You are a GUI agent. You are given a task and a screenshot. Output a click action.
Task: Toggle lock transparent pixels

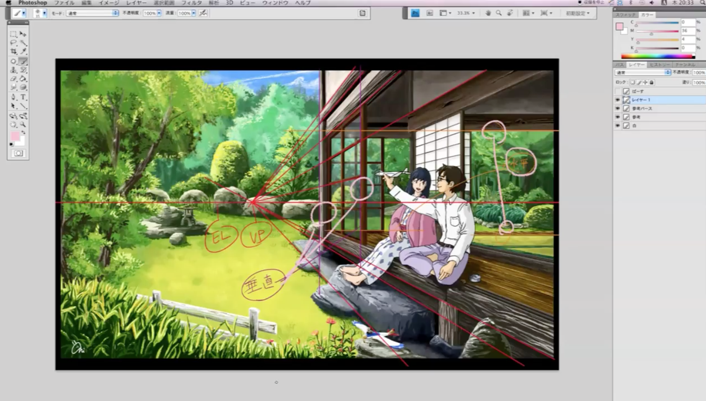point(632,82)
